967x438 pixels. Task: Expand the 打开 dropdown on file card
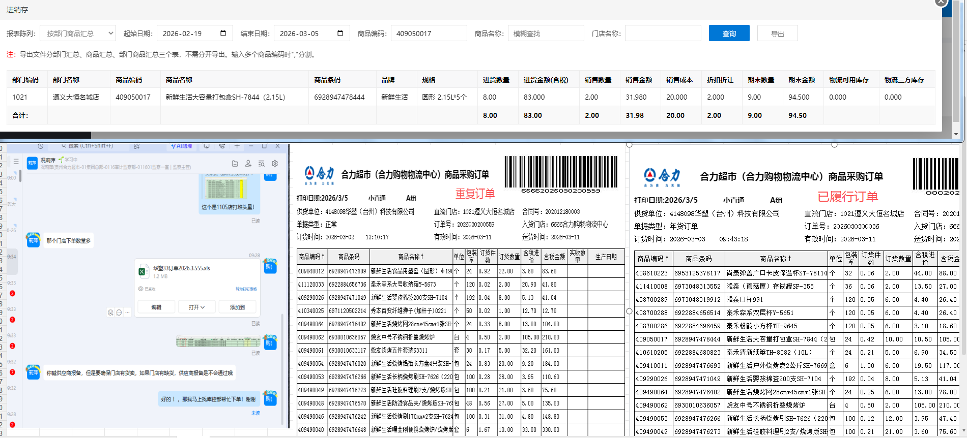tap(196, 307)
